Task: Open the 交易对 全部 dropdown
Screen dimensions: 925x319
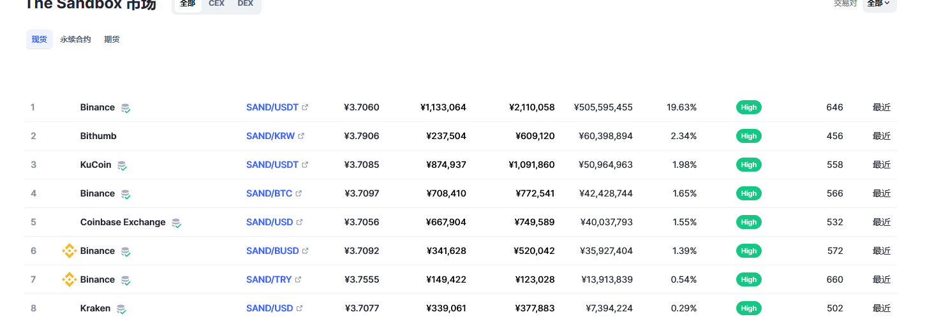Action: pos(879,4)
